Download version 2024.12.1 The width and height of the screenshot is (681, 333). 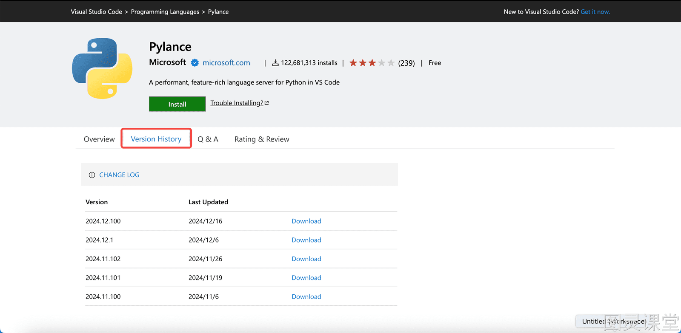[x=306, y=240]
